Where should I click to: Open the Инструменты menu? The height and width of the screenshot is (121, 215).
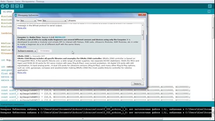(28, 1)
